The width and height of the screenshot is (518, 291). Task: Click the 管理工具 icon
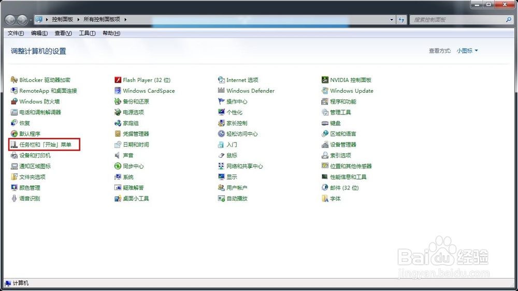pyautogui.click(x=325, y=112)
